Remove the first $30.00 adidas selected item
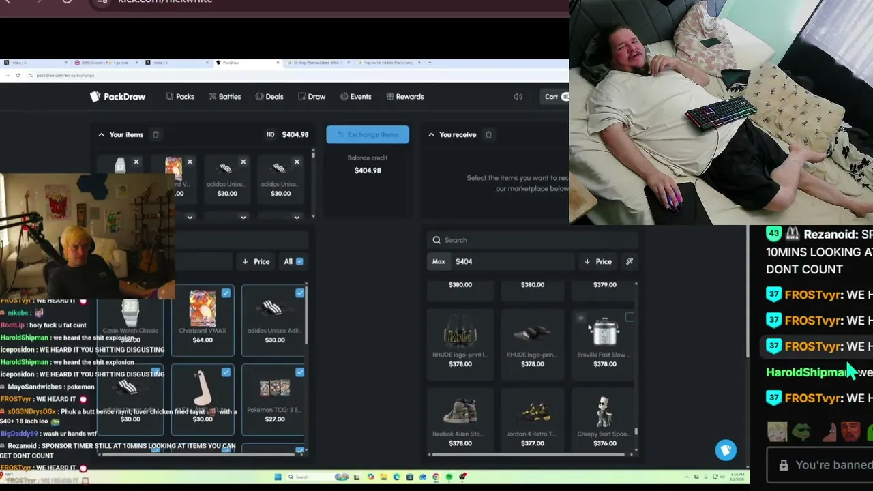The height and width of the screenshot is (491, 873). (x=243, y=162)
